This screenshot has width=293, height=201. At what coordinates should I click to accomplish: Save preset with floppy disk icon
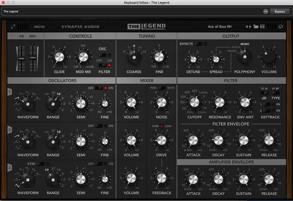coord(262,27)
